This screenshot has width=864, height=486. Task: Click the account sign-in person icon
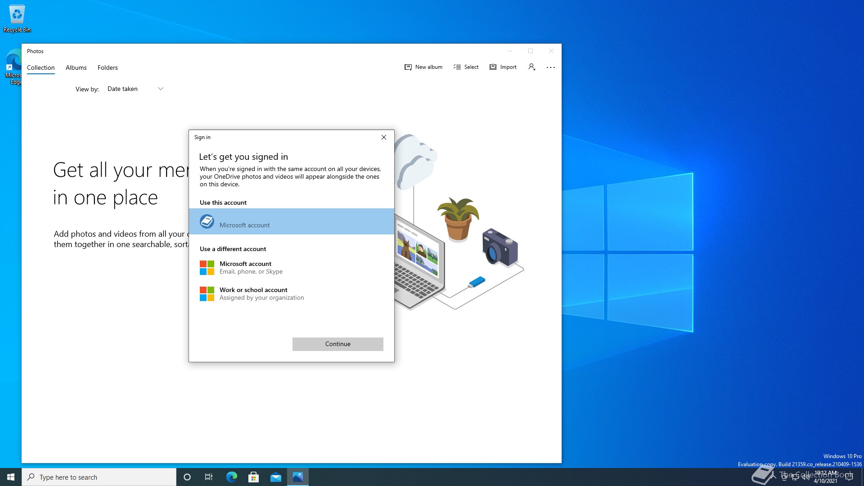tap(532, 67)
